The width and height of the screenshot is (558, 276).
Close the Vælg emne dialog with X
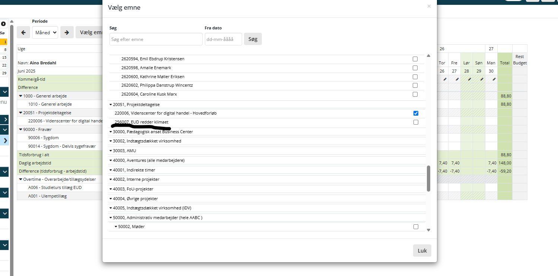point(429,6)
